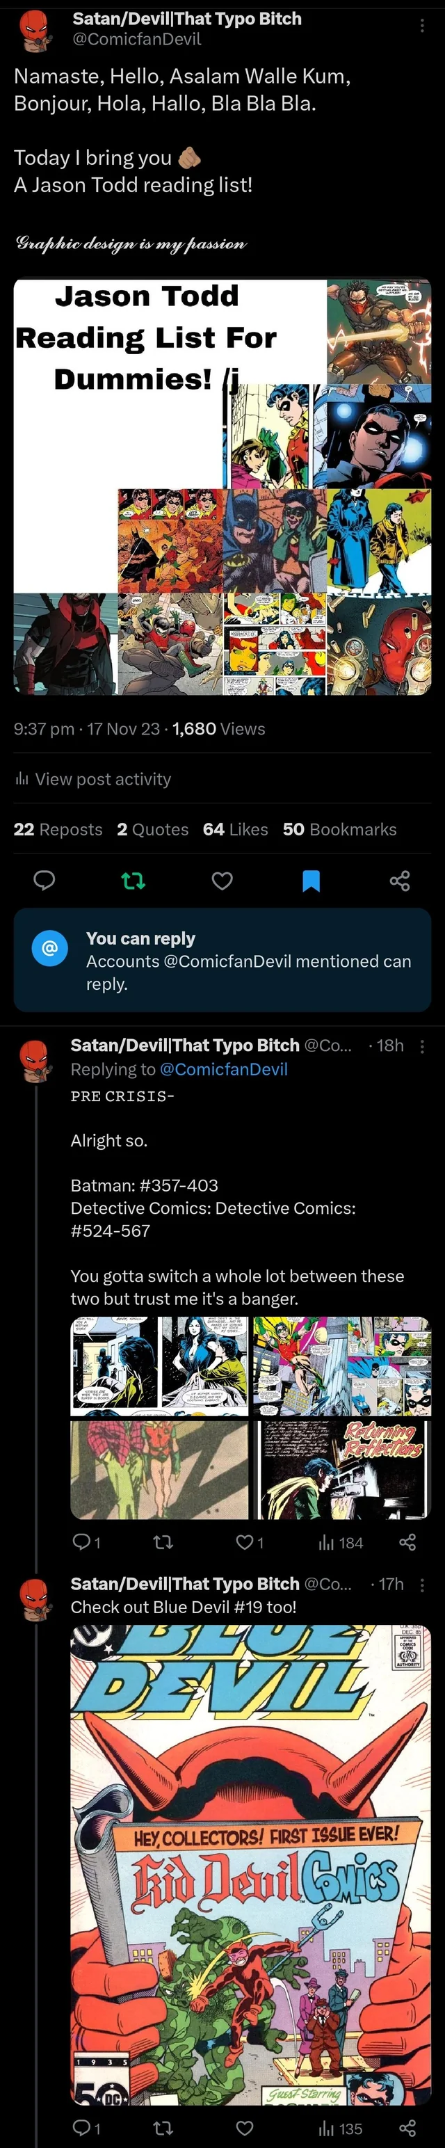This screenshot has height=2148, width=445.
Task: Click the @ComicfanDevil mention link in reply
Action: 223,1069
